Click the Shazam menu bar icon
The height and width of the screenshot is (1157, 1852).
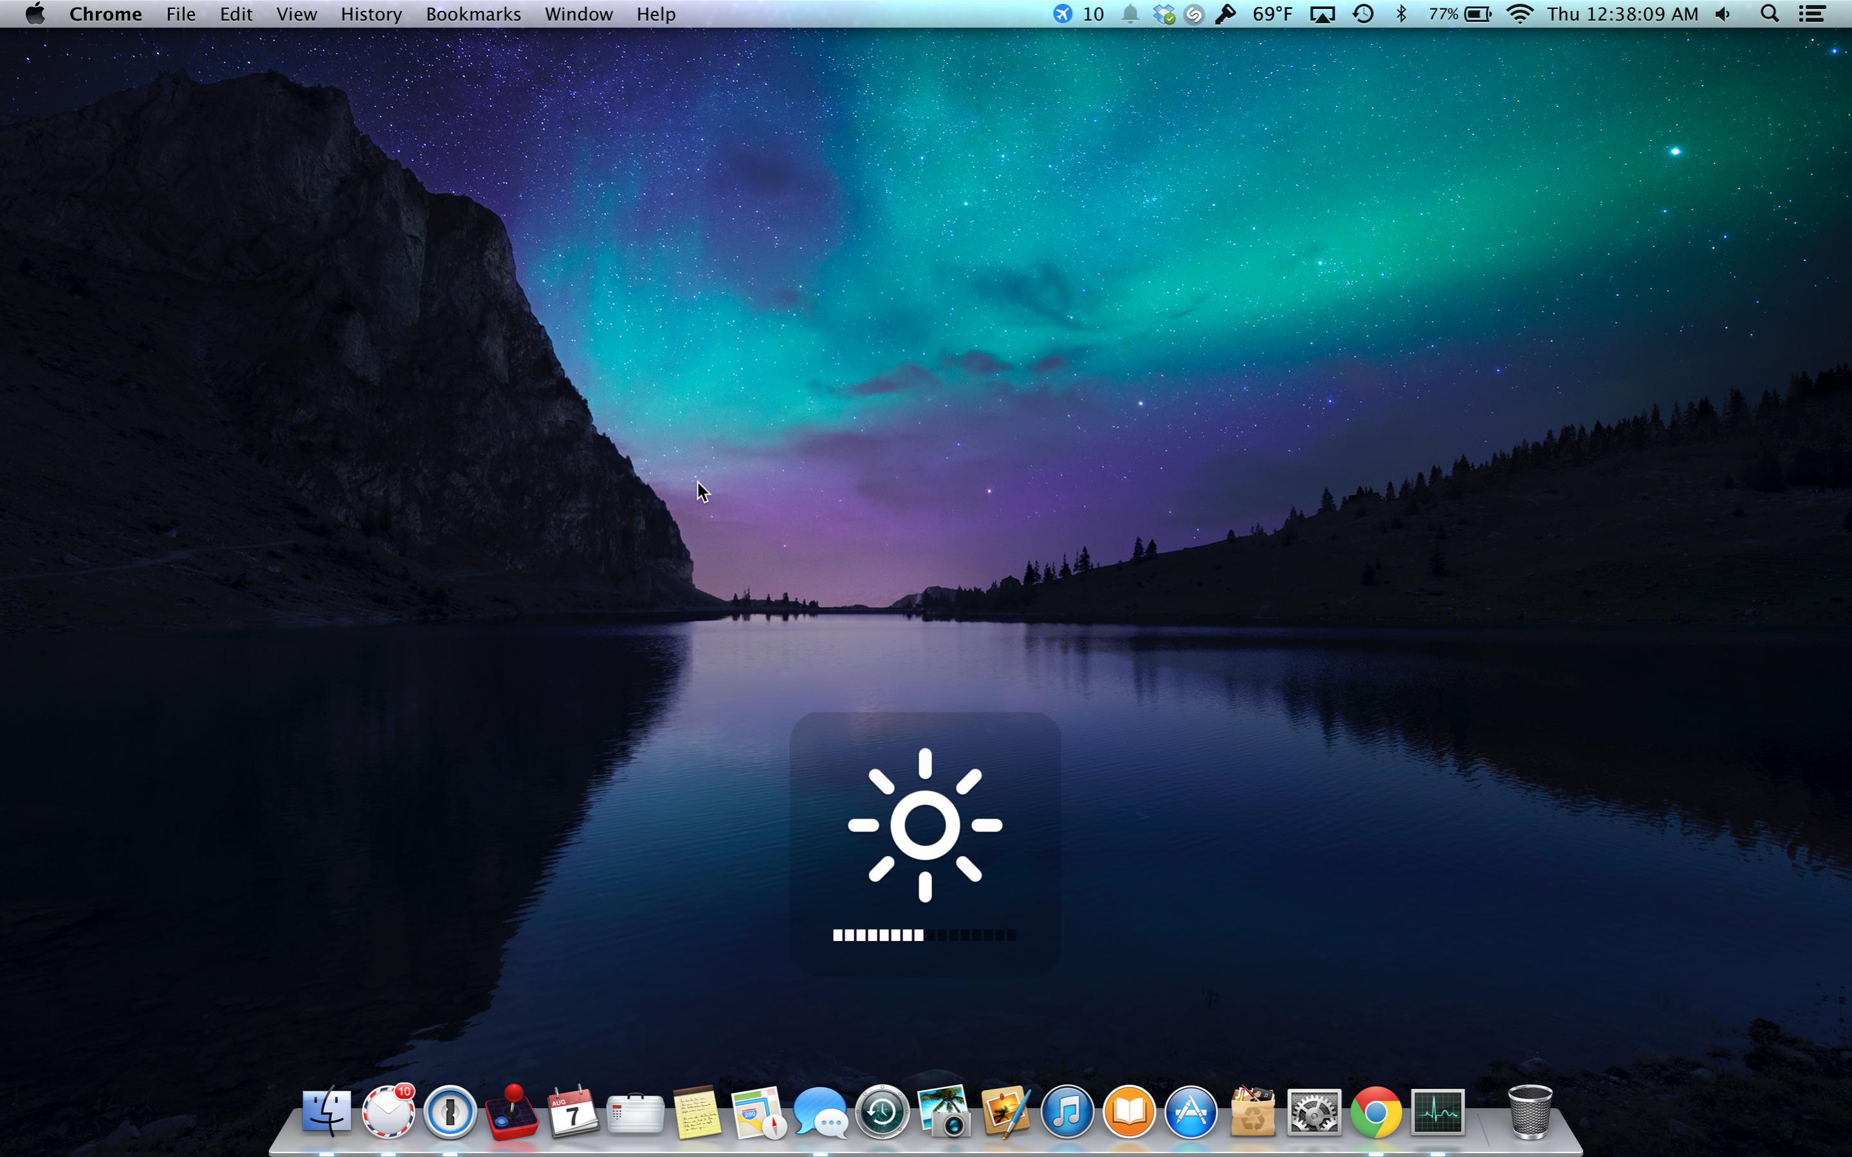pyautogui.click(x=1193, y=14)
